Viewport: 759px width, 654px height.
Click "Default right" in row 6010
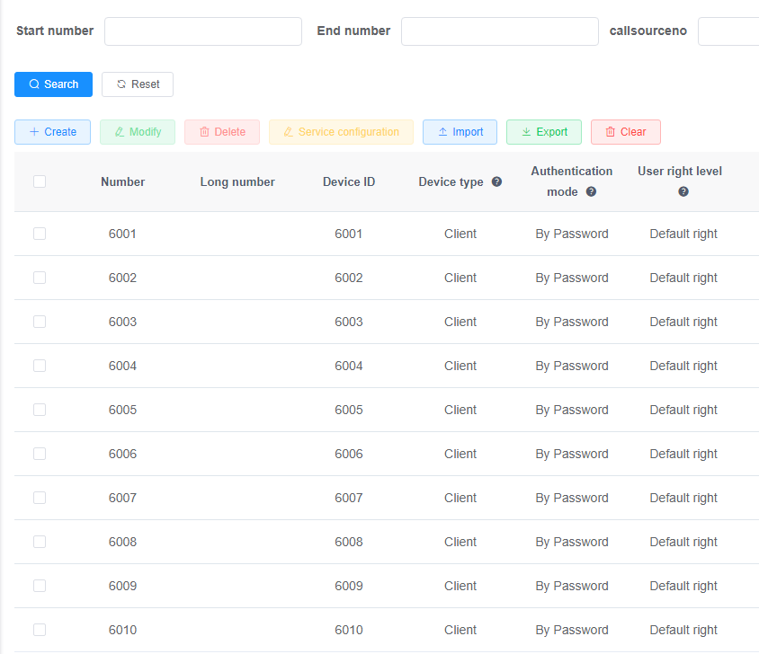[x=683, y=630]
